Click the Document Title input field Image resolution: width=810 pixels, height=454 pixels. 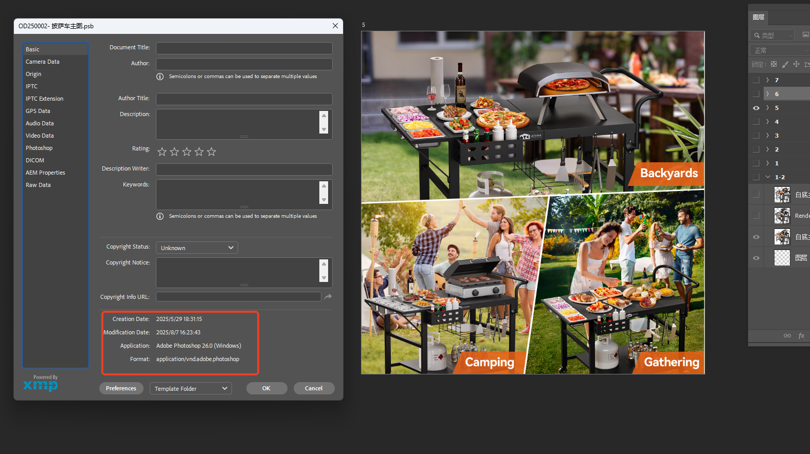[x=244, y=48]
